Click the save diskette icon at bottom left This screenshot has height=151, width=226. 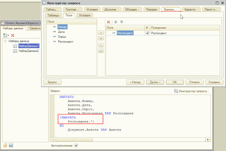coord(11,145)
